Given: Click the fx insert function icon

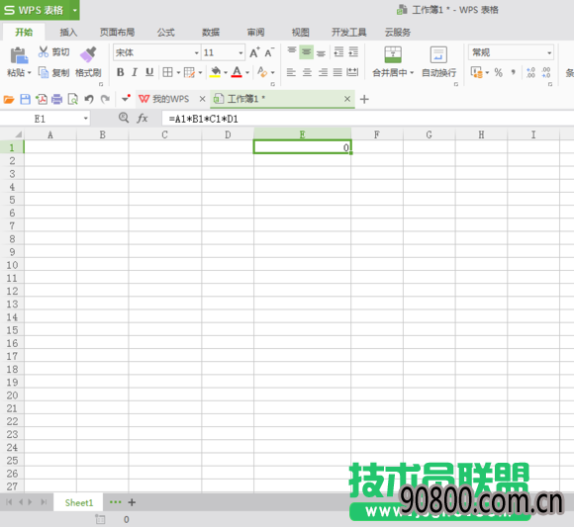Looking at the screenshot, I should click(143, 118).
